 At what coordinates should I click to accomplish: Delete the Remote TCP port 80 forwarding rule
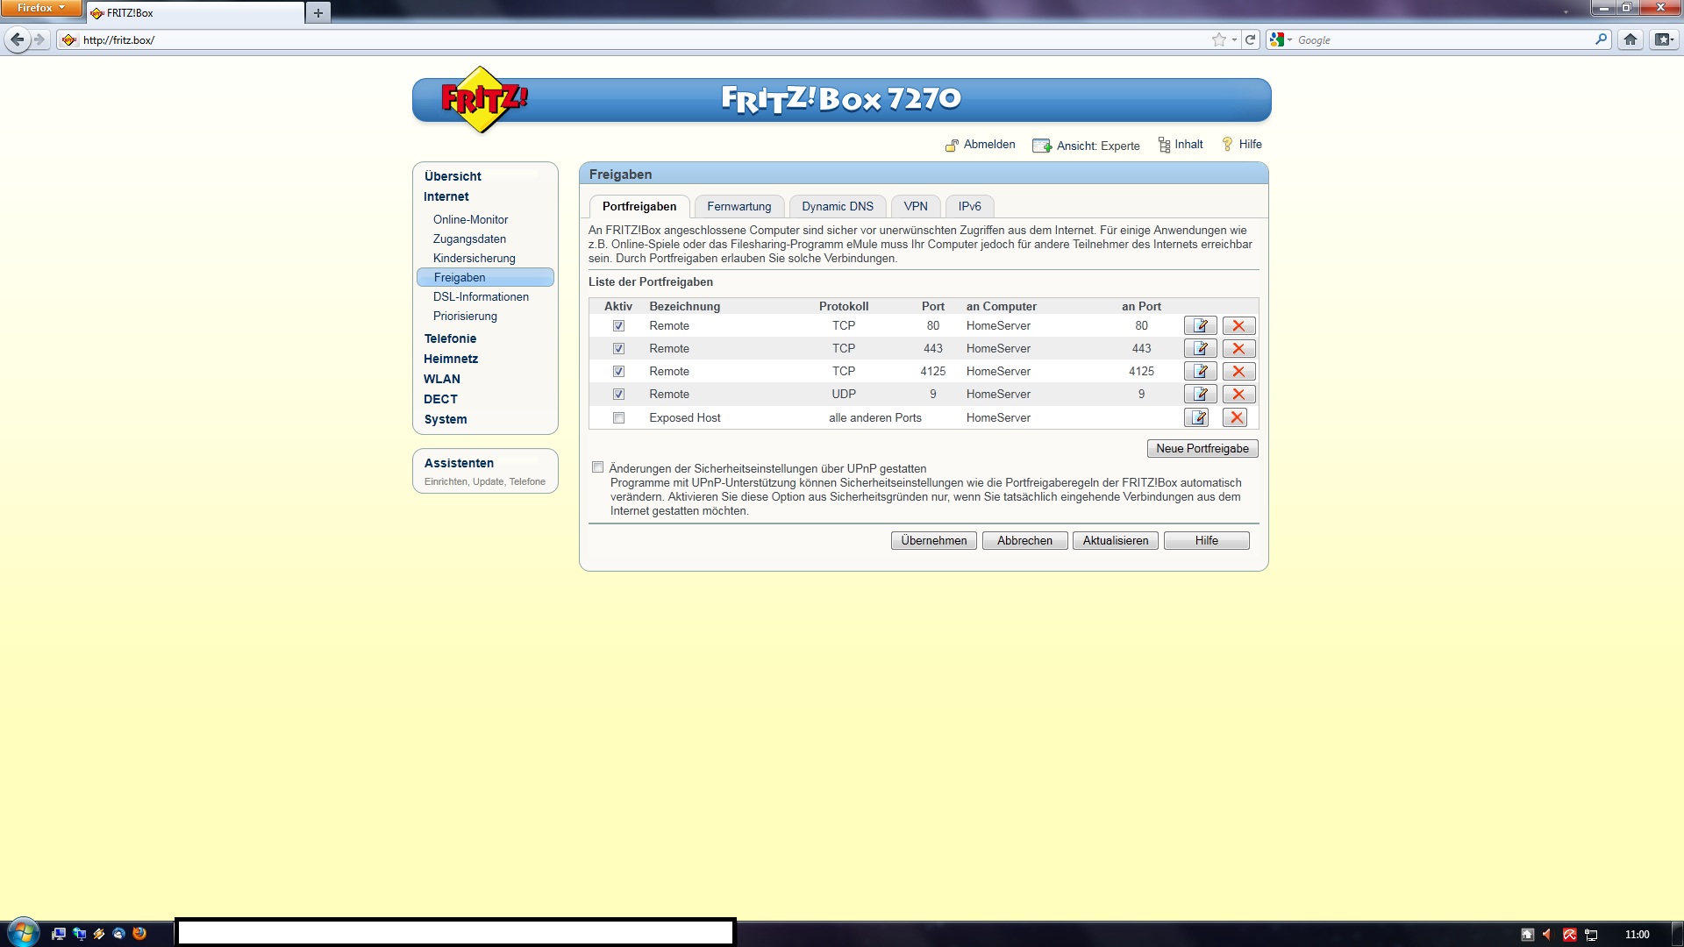coord(1238,325)
